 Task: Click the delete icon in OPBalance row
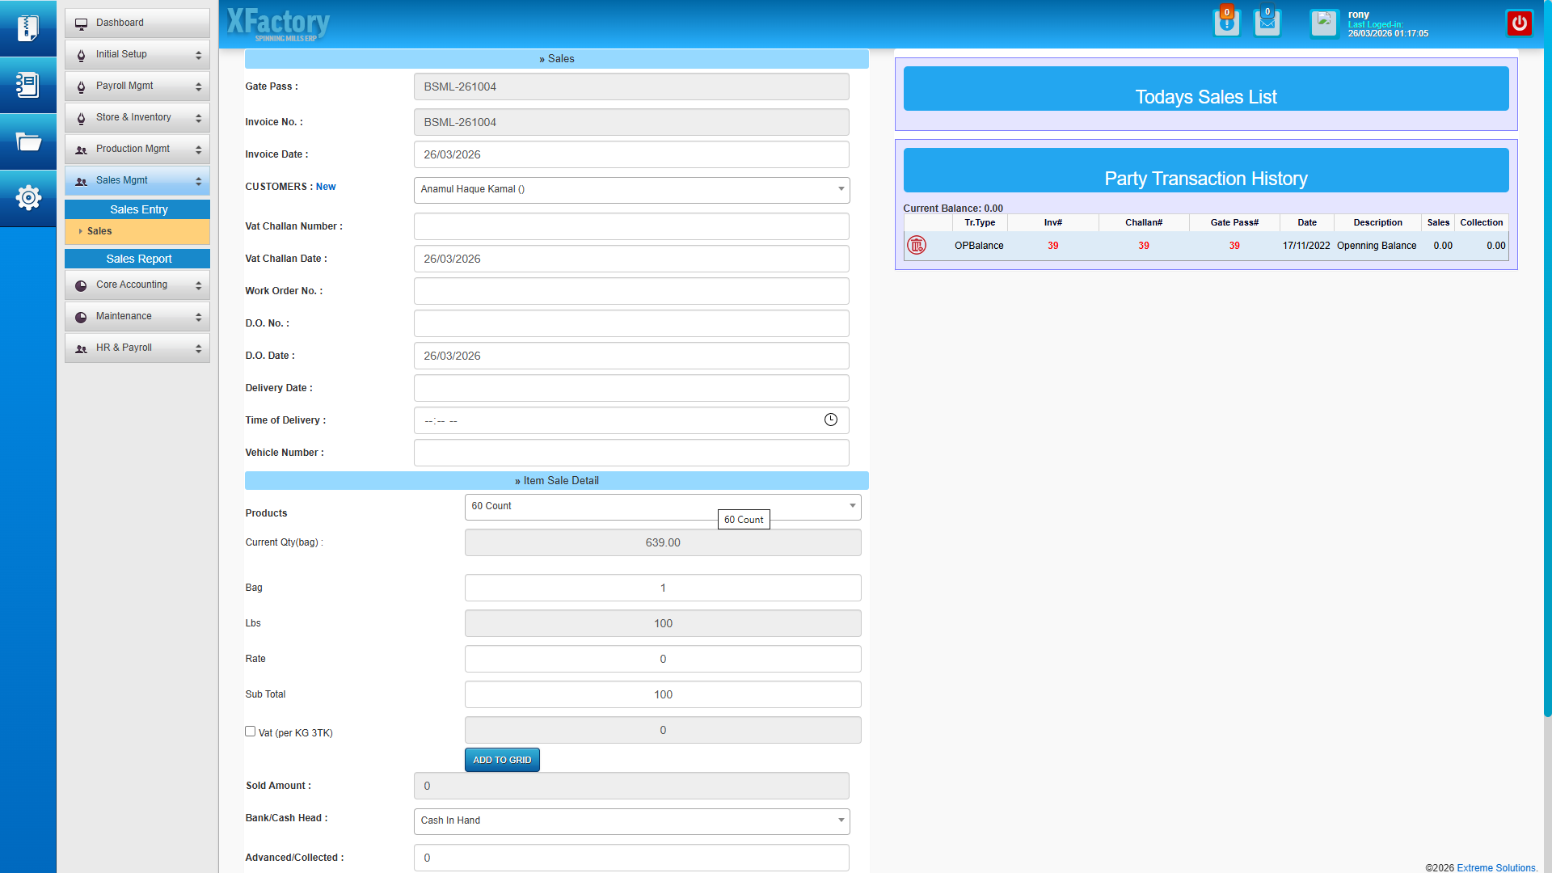coord(916,245)
